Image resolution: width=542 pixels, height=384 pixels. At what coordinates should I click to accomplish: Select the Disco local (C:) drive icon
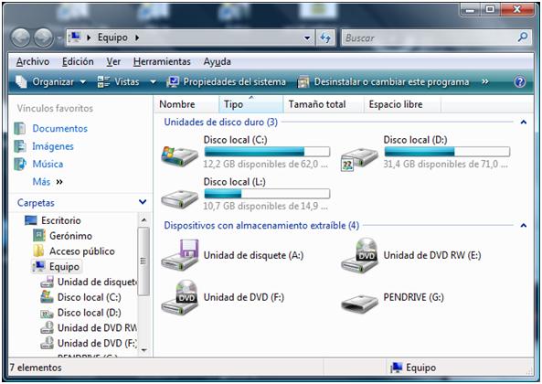coord(179,155)
